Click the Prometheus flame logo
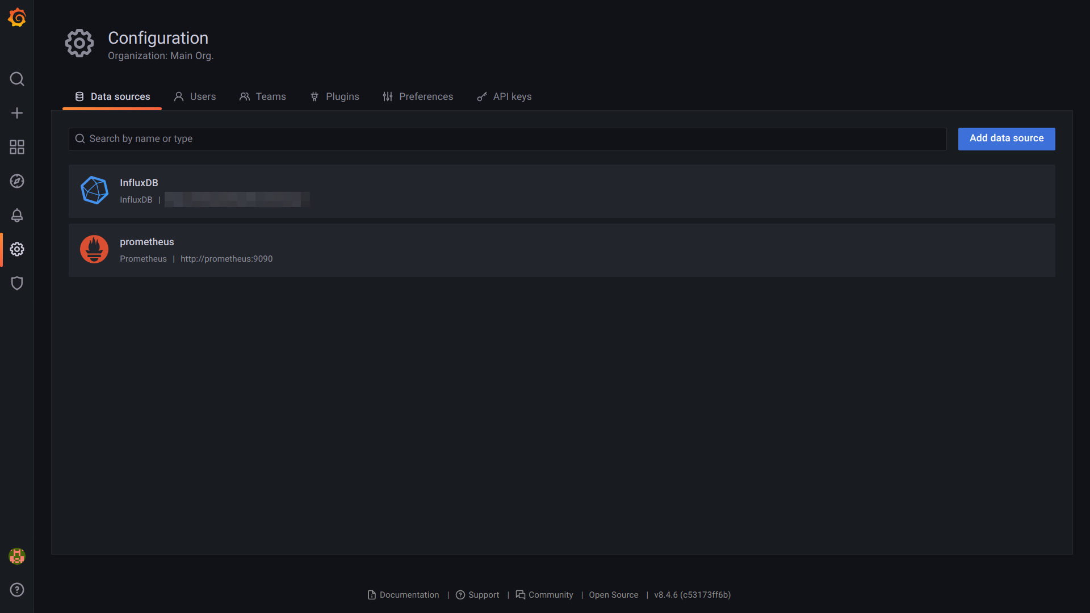This screenshot has width=1090, height=613. pyautogui.click(x=94, y=249)
